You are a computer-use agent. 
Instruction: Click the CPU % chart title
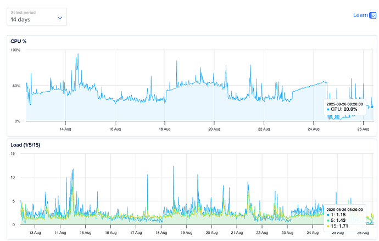point(19,41)
